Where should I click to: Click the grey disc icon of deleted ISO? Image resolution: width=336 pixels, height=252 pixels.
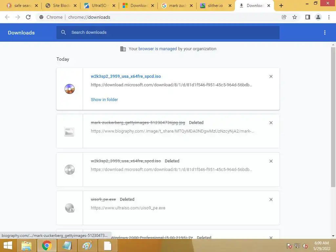click(x=70, y=170)
